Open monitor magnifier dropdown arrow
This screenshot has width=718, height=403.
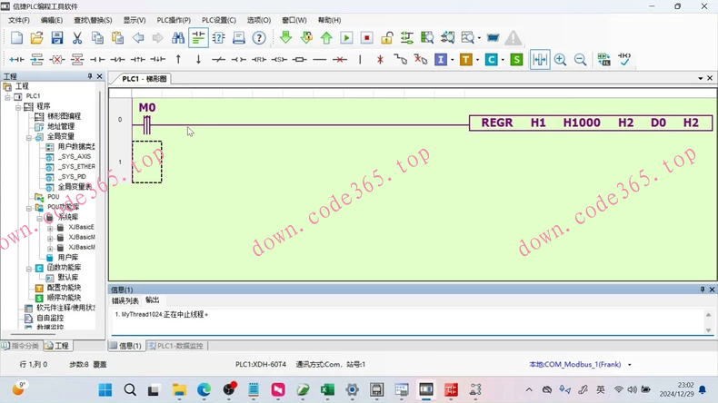point(479,38)
